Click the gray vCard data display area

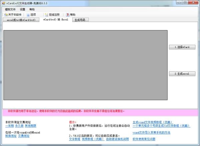(85, 65)
